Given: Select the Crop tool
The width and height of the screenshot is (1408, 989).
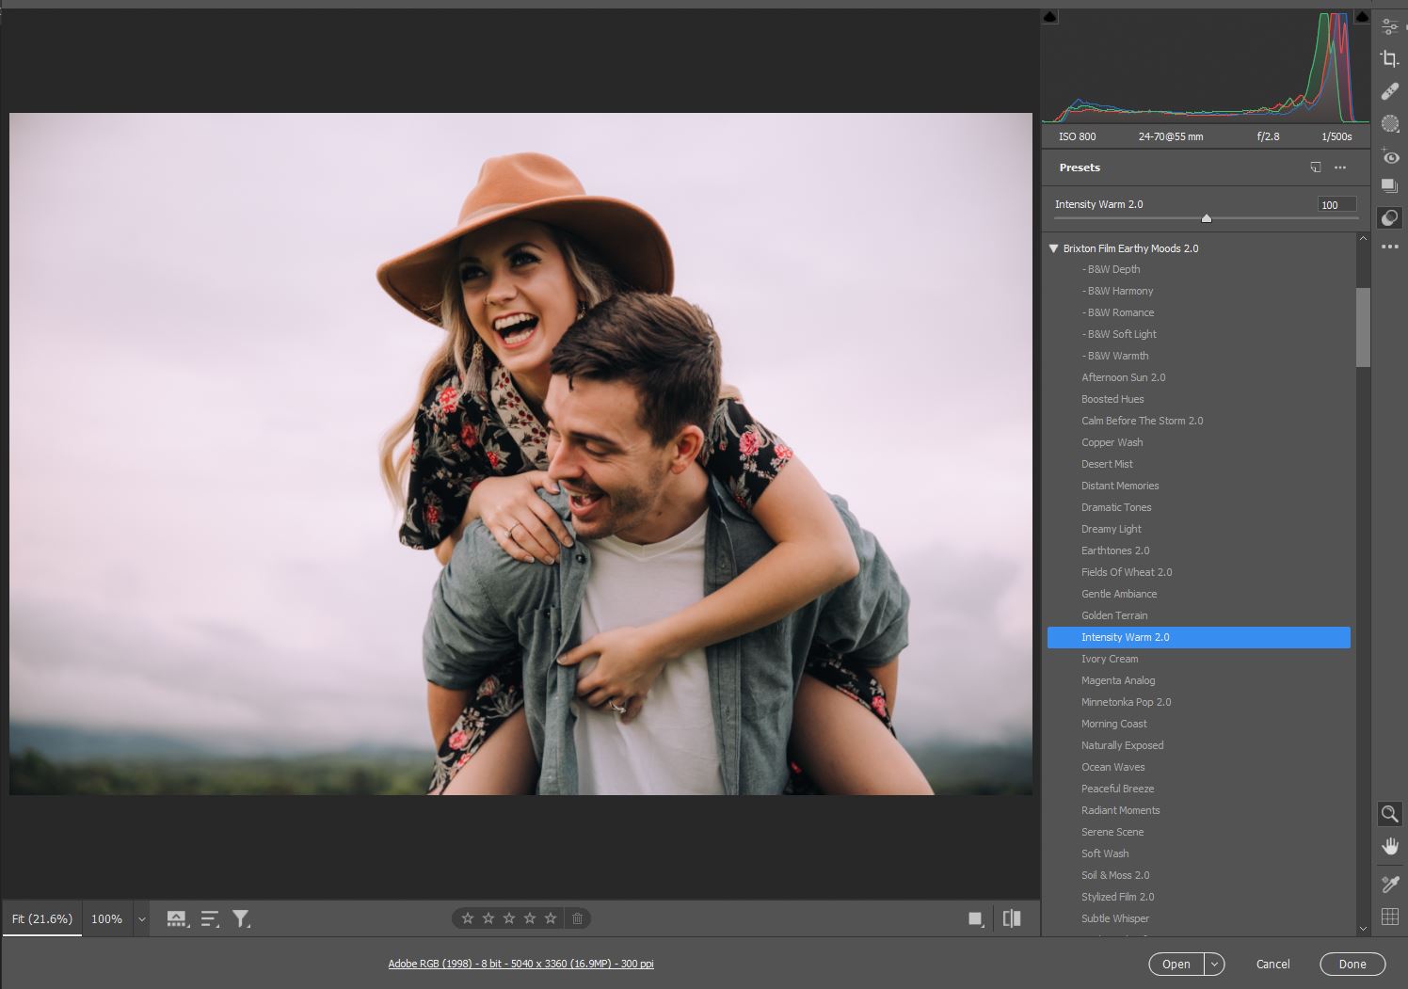Looking at the screenshot, I should point(1389,59).
